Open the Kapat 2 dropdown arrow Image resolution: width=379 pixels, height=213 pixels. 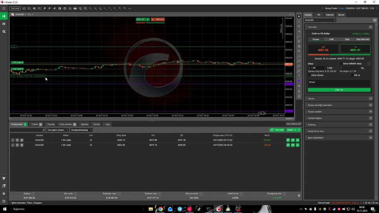299,130
